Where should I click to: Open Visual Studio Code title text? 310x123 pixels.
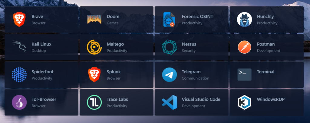[x=201, y=99]
